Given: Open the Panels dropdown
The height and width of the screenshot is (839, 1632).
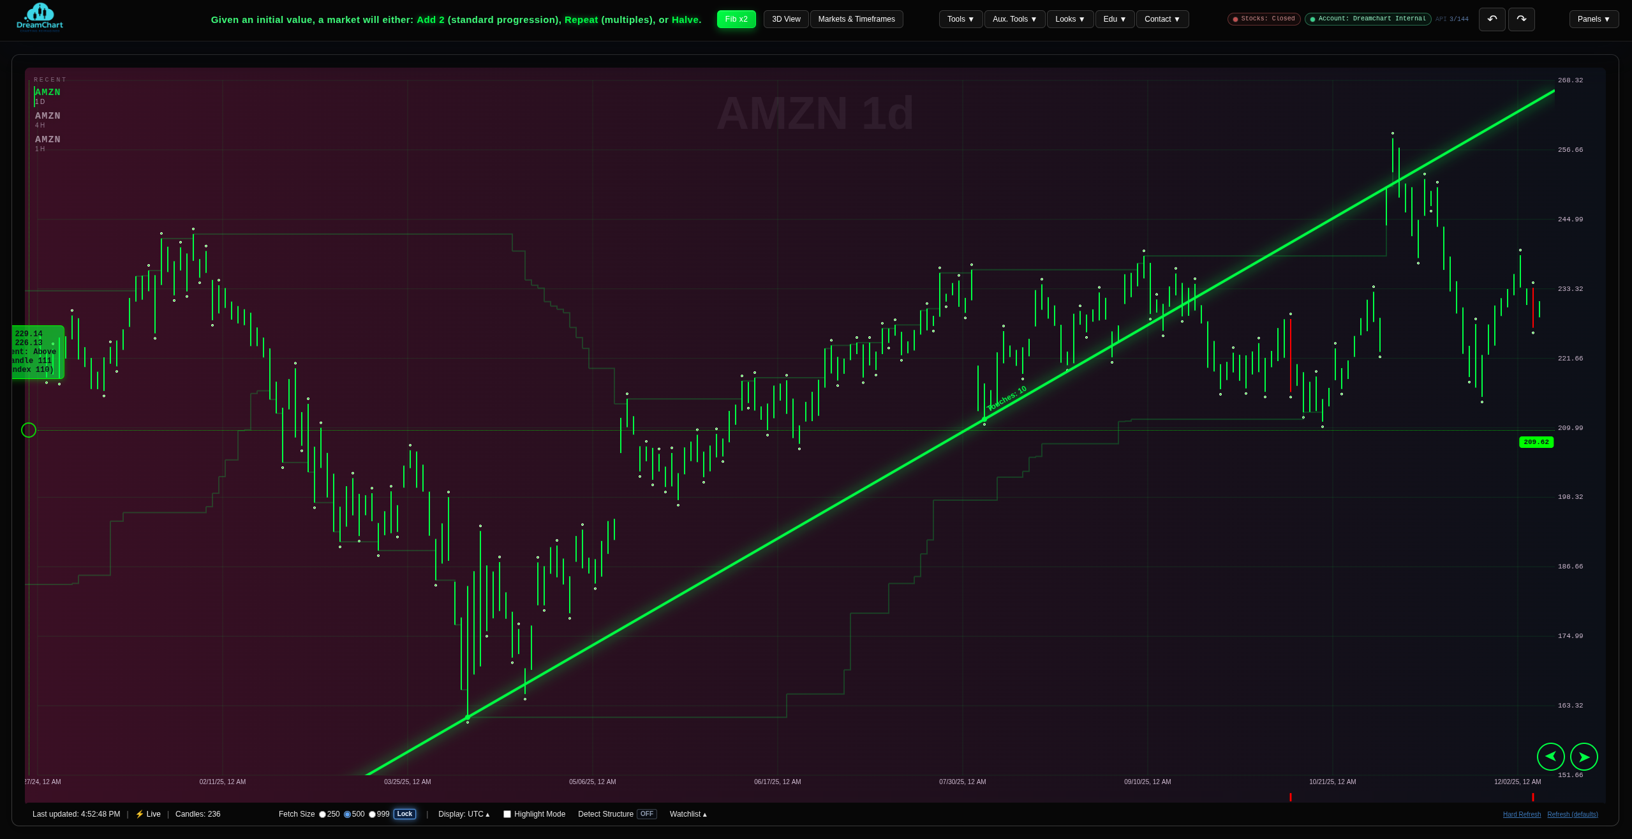Looking at the screenshot, I should click(x=1594, y=19).
